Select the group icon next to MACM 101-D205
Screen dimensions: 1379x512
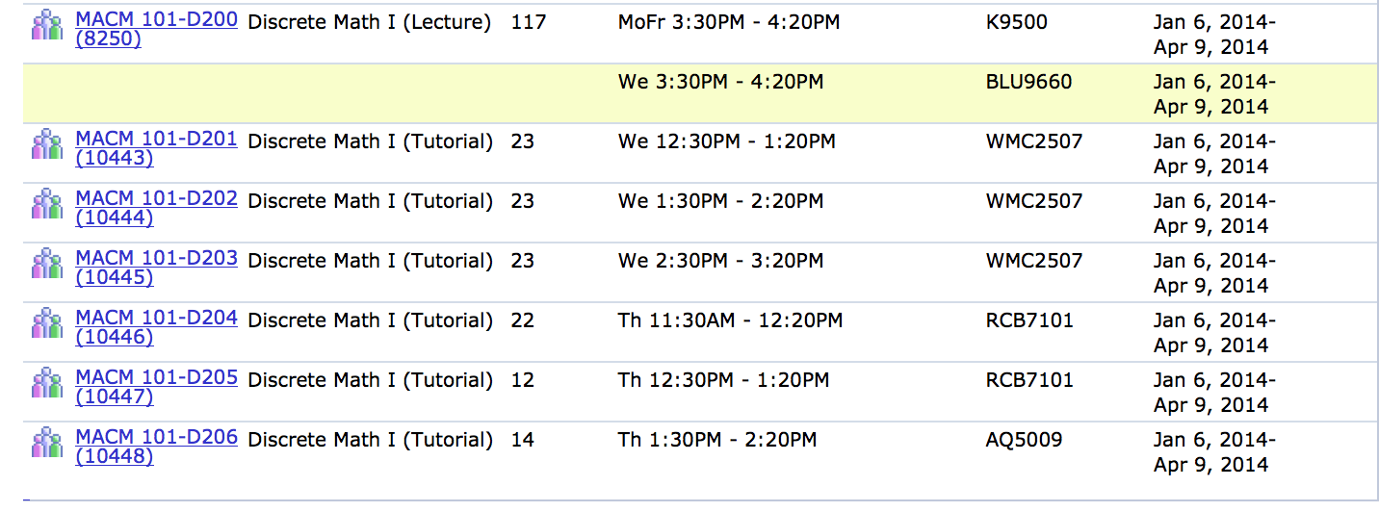click(x=46, y=383)
